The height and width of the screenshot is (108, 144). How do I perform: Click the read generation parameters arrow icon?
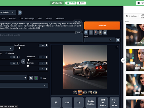(x=86, y=32)
